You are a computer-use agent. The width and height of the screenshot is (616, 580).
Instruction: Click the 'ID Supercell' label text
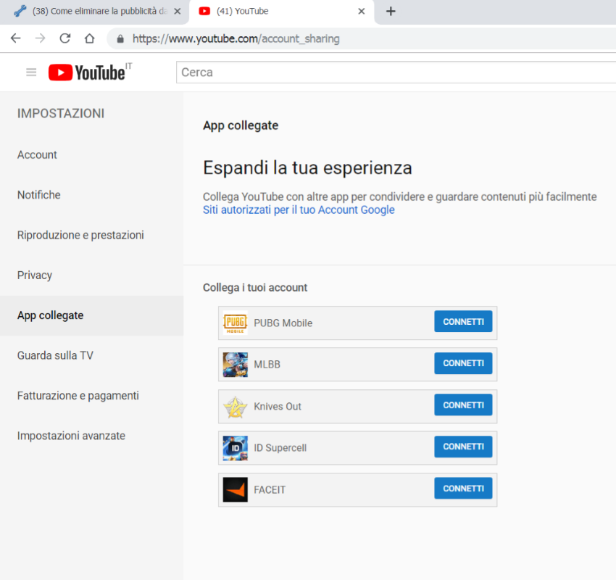[280, 448]
